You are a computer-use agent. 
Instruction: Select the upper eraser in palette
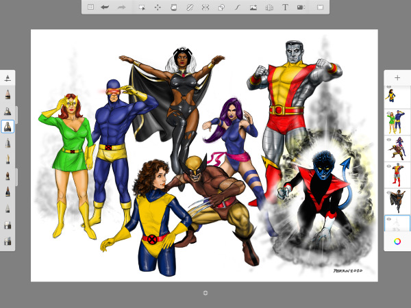click(8, 224)
